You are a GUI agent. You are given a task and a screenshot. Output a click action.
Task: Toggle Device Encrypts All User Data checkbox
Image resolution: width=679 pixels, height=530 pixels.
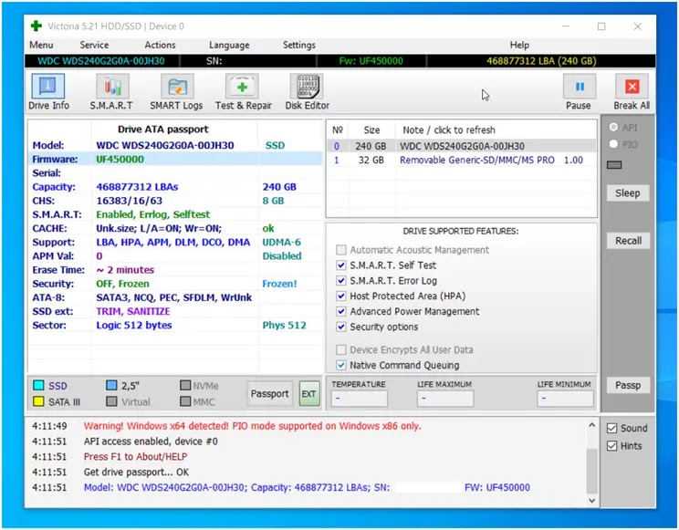[x=341, y=349]
